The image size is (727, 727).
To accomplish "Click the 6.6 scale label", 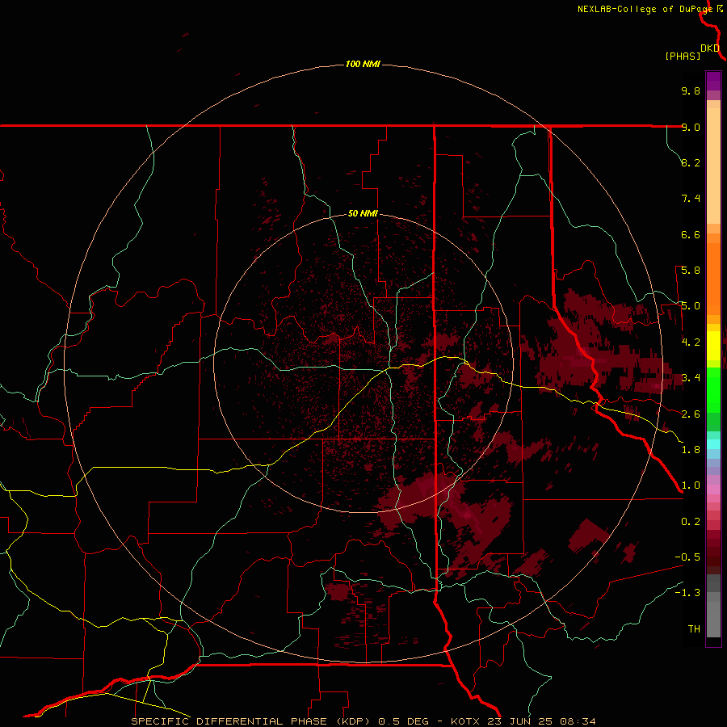I will (x=691, y=234).
